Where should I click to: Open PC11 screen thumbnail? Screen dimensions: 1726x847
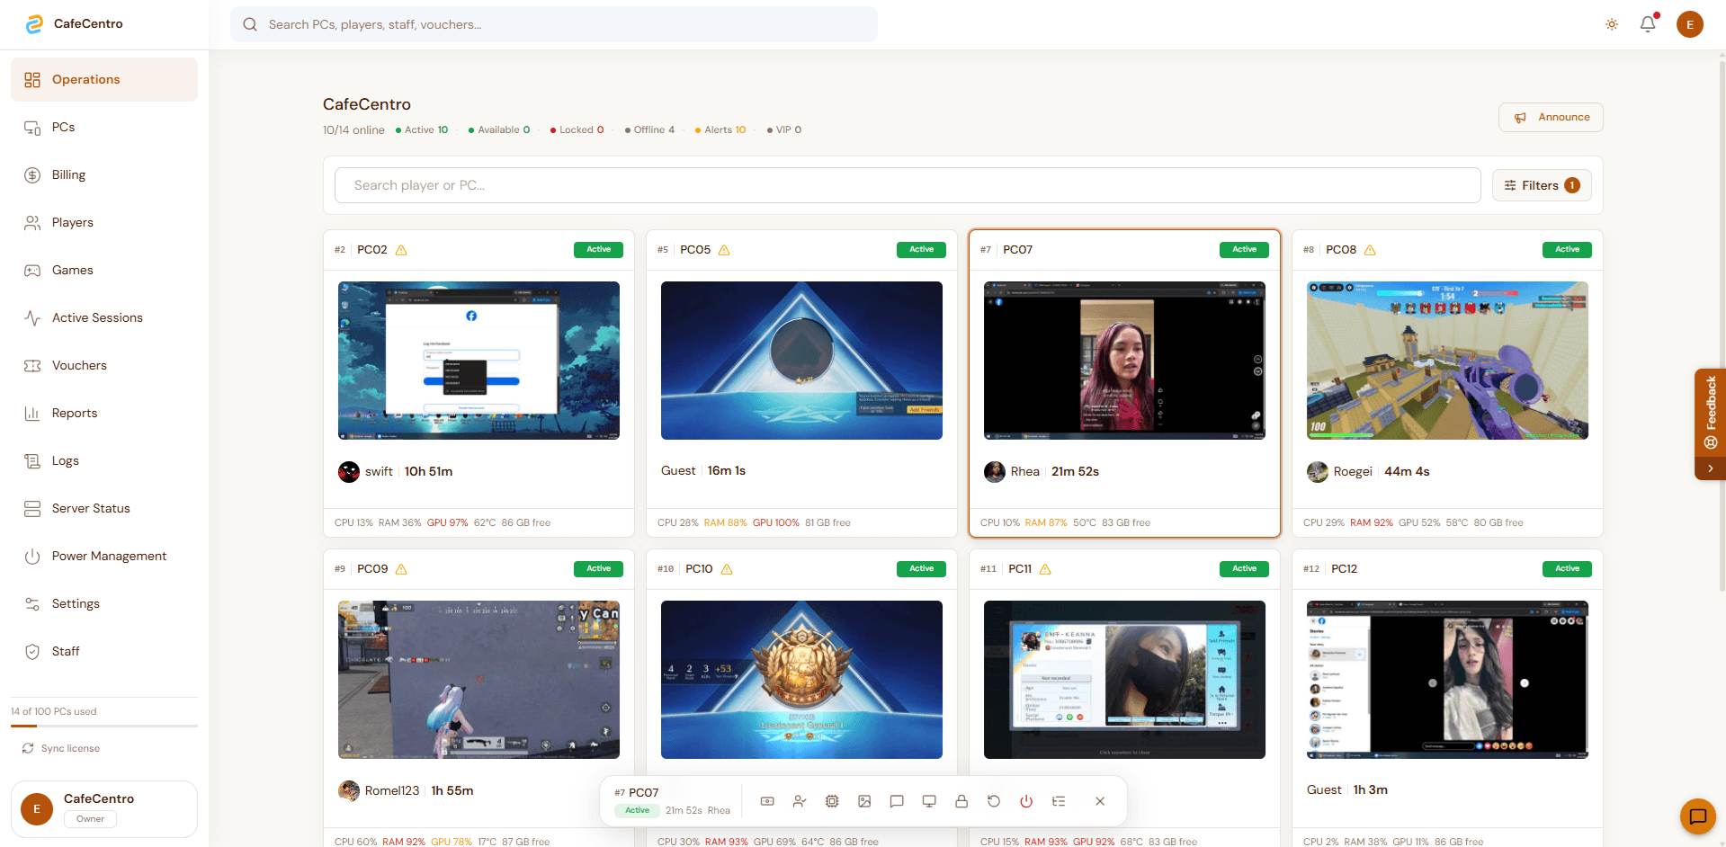[x=1124, y=680]
